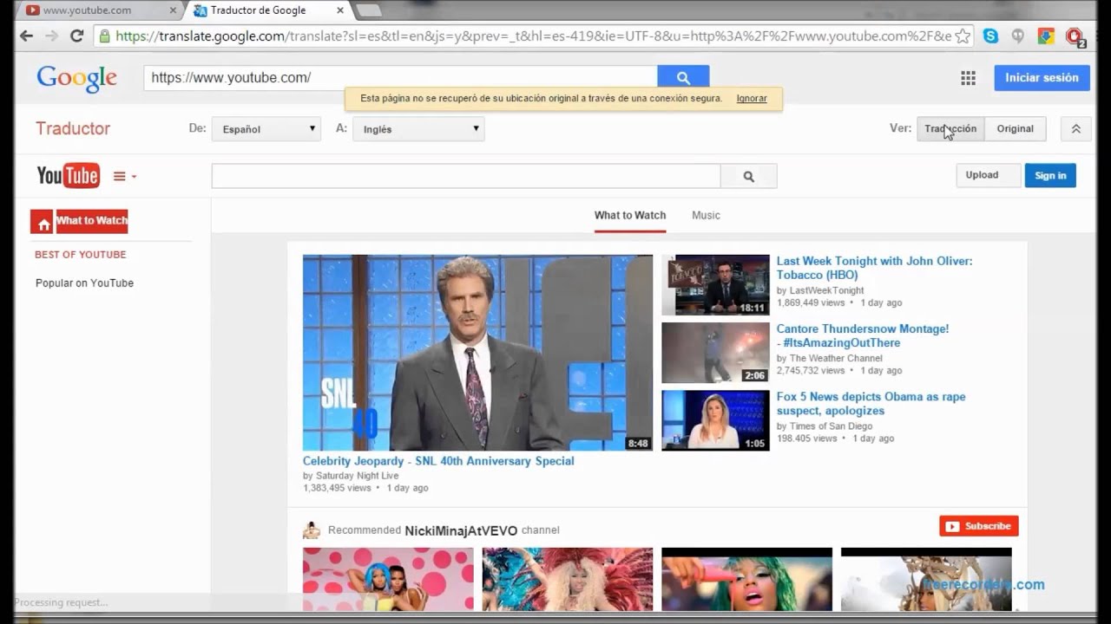Screen dimensions: 1111x624
Task: Click the Traductor heading link
Action: [73, 128]
